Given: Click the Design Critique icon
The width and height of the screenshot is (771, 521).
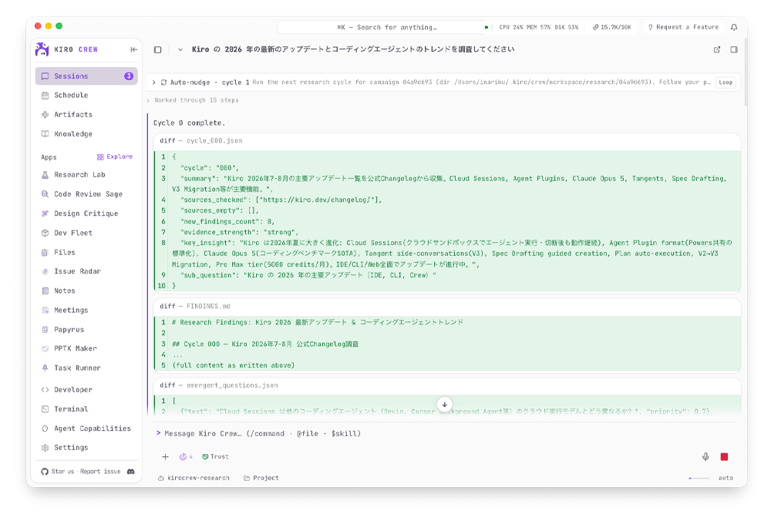Looking at the screenshot, I should (45, 213).
